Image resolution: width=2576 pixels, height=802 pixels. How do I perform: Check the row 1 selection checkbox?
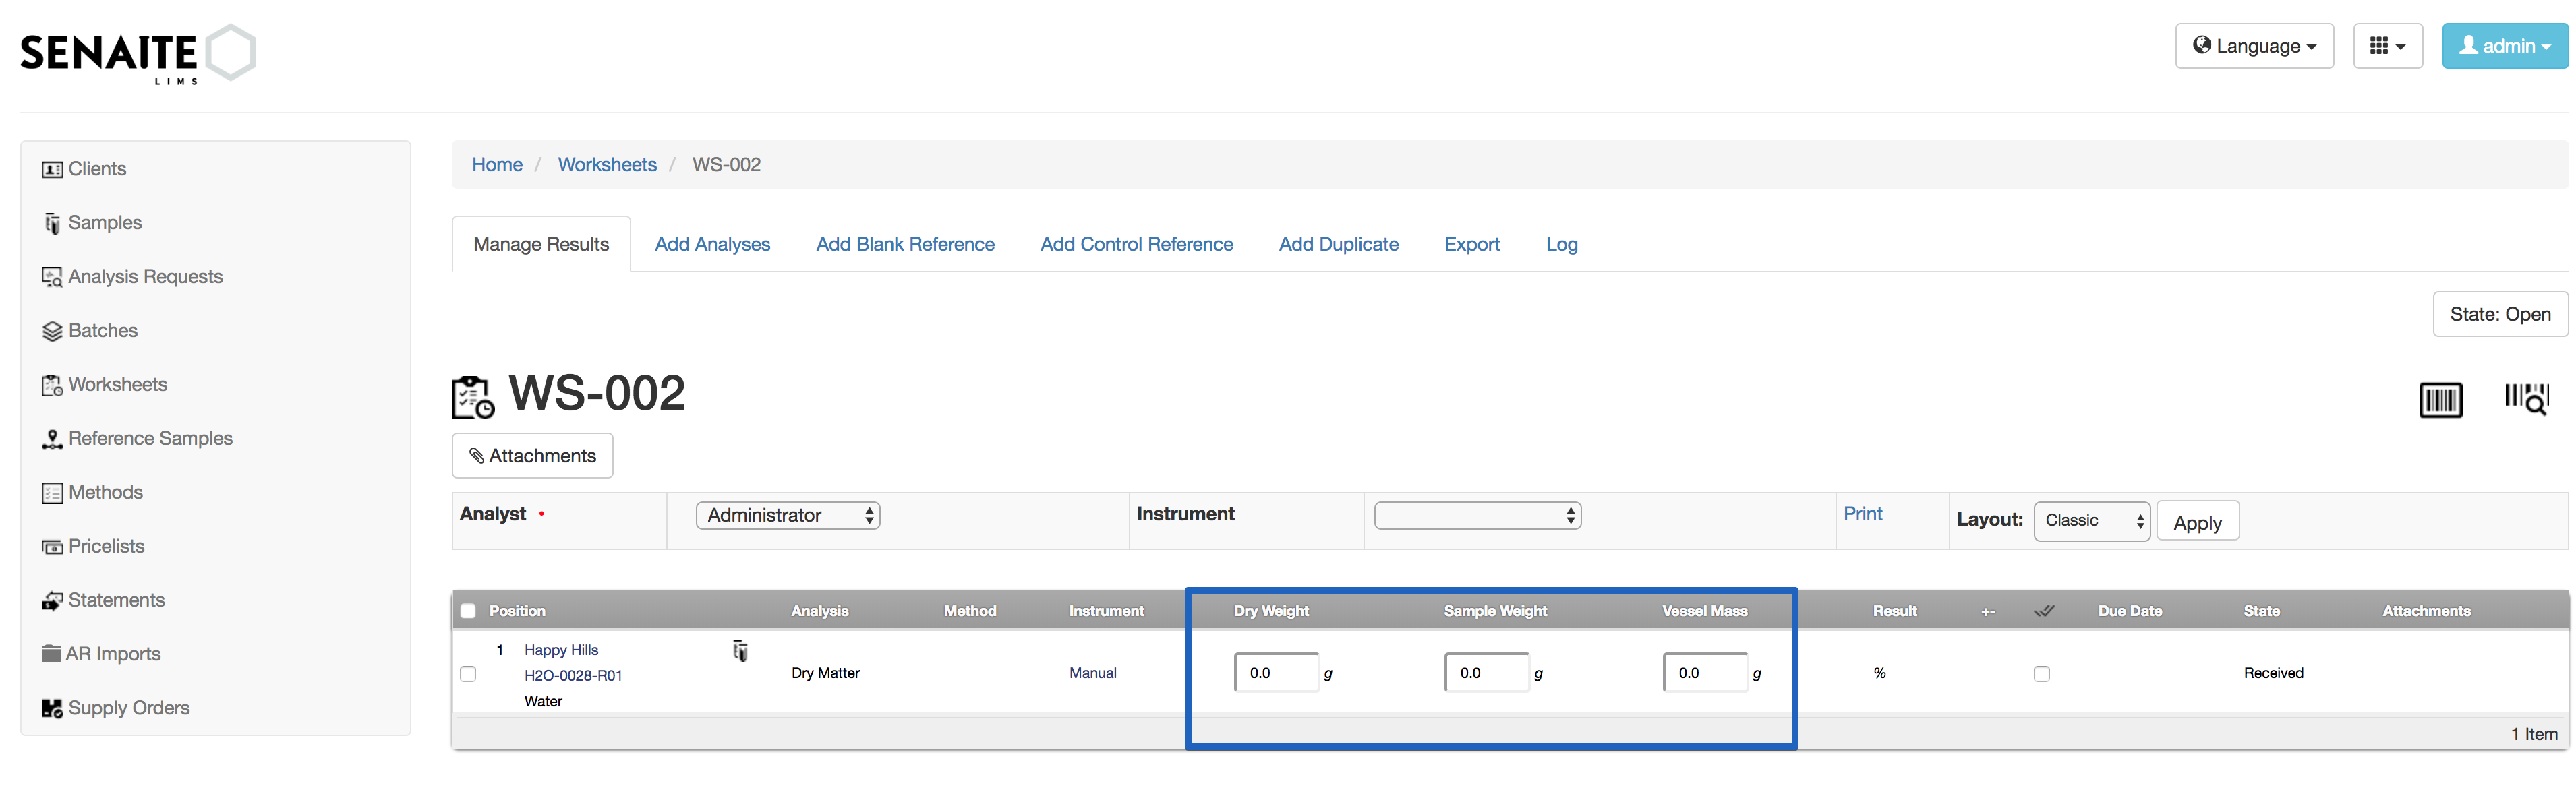[468, 673]
